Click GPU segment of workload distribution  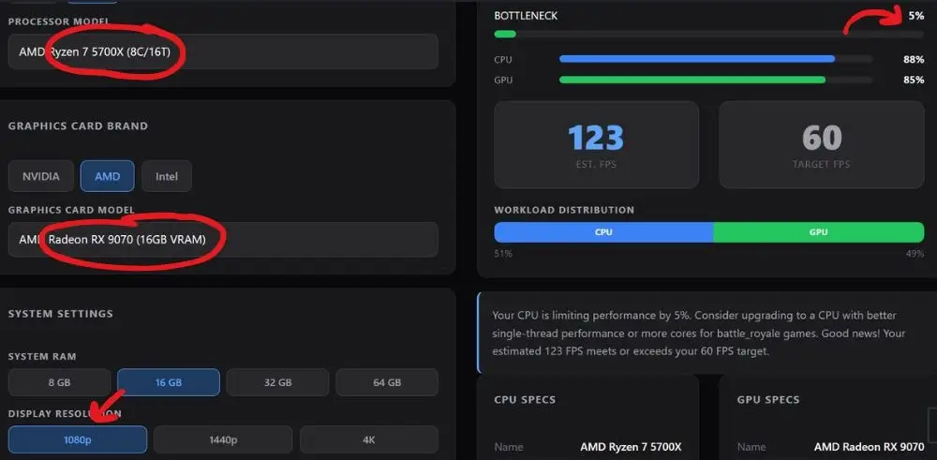[819, 231]
